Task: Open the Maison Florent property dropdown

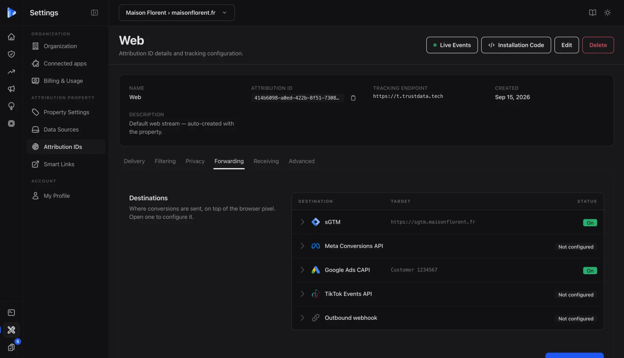Action: (x=177, y=13)
